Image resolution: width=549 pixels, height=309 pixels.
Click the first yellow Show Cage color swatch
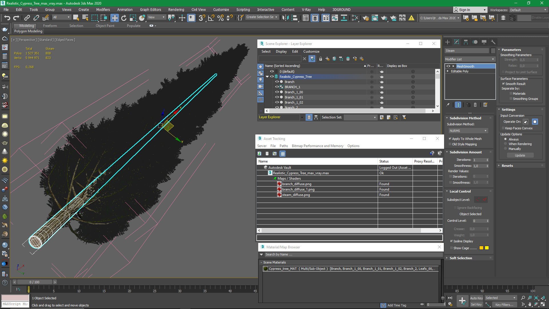(481, 248)
